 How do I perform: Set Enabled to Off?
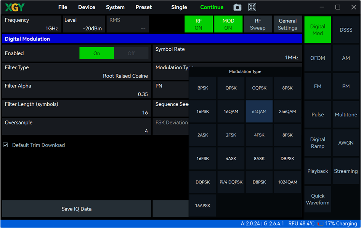coord(131,53)
